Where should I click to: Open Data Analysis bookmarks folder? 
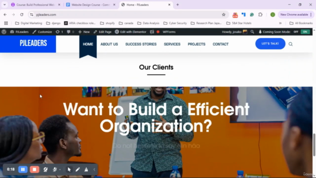[x=148, y=23]
